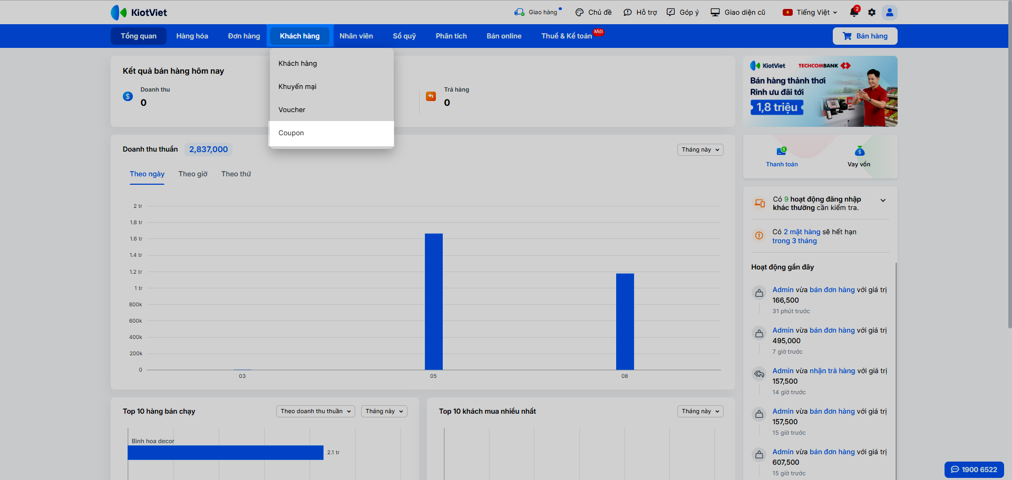Click the chart bar for day 08
The width and height of the screenshot is (1012, 480).
pos(625,322)
